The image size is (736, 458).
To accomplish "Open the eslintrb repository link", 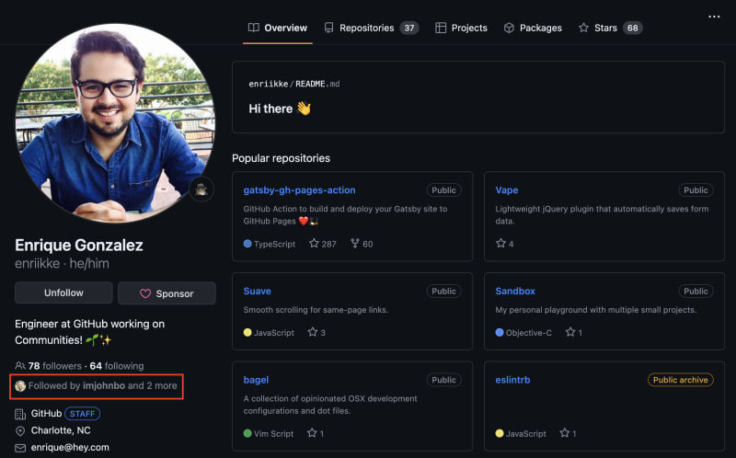I will coord(512,380).
